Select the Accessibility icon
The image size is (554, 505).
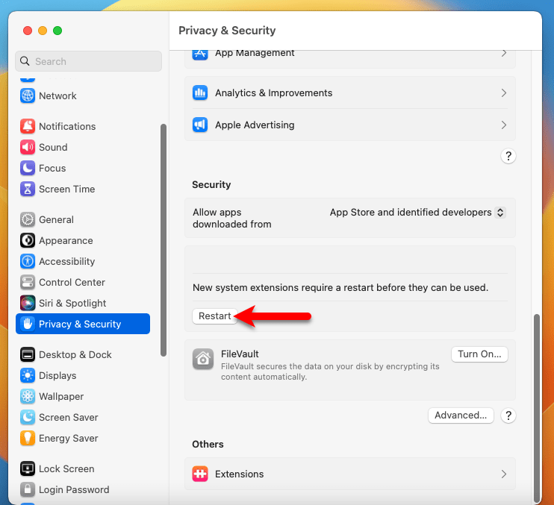(28, 261)
